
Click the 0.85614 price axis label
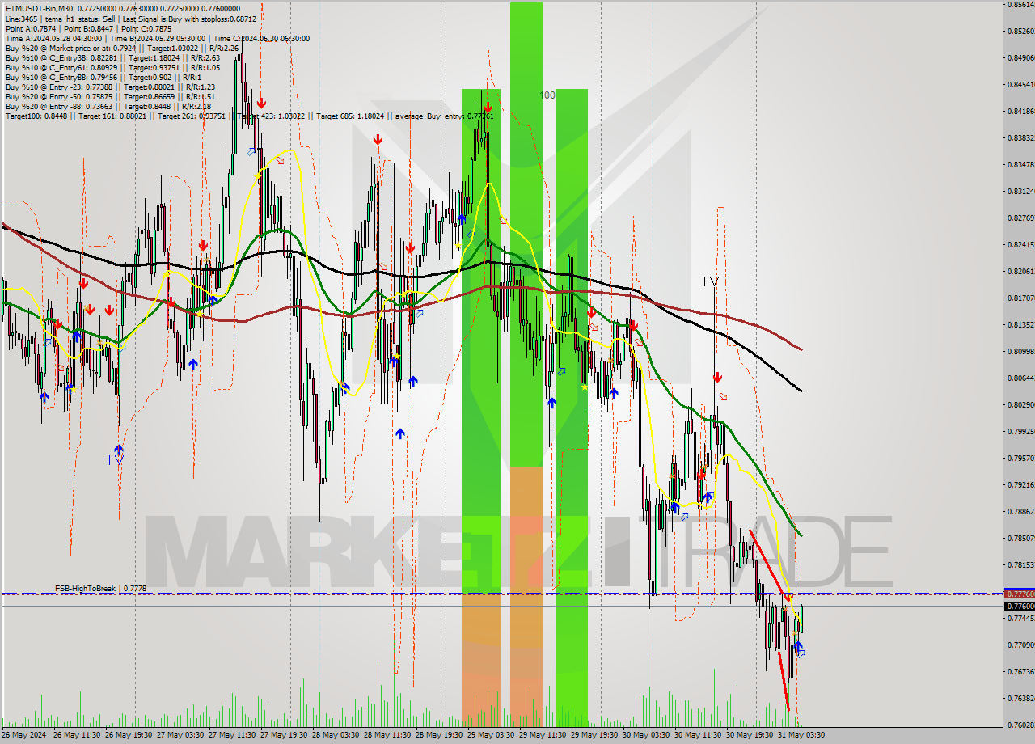(1020, 5)
